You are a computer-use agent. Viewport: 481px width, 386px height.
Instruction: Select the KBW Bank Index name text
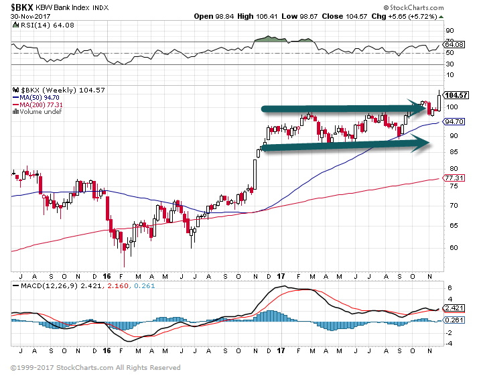62,7
